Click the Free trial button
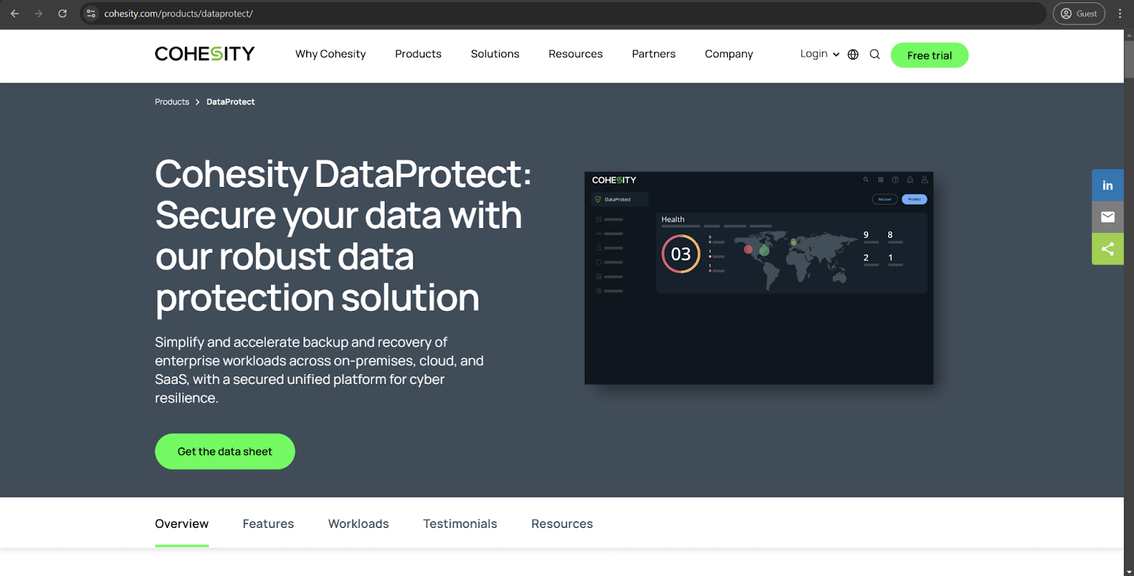The image size is (1134, 576). (x=928, y=55)
